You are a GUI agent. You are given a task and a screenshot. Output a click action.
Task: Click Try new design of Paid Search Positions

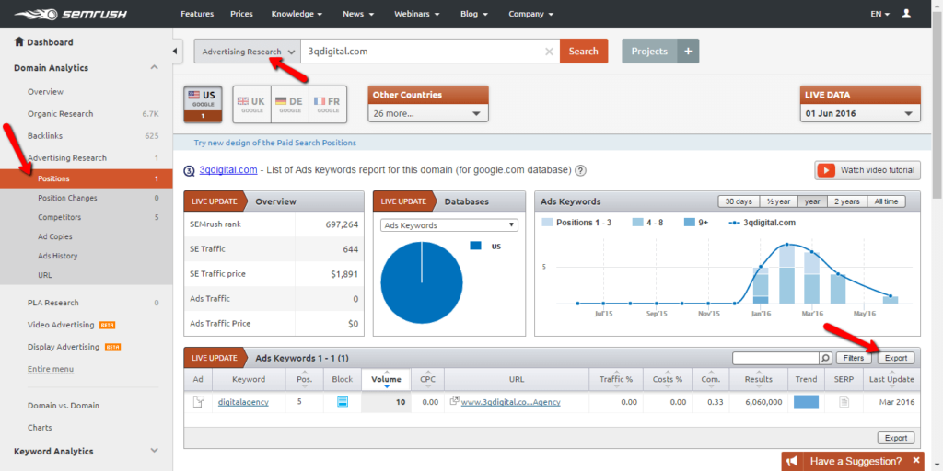coord(274,143)
